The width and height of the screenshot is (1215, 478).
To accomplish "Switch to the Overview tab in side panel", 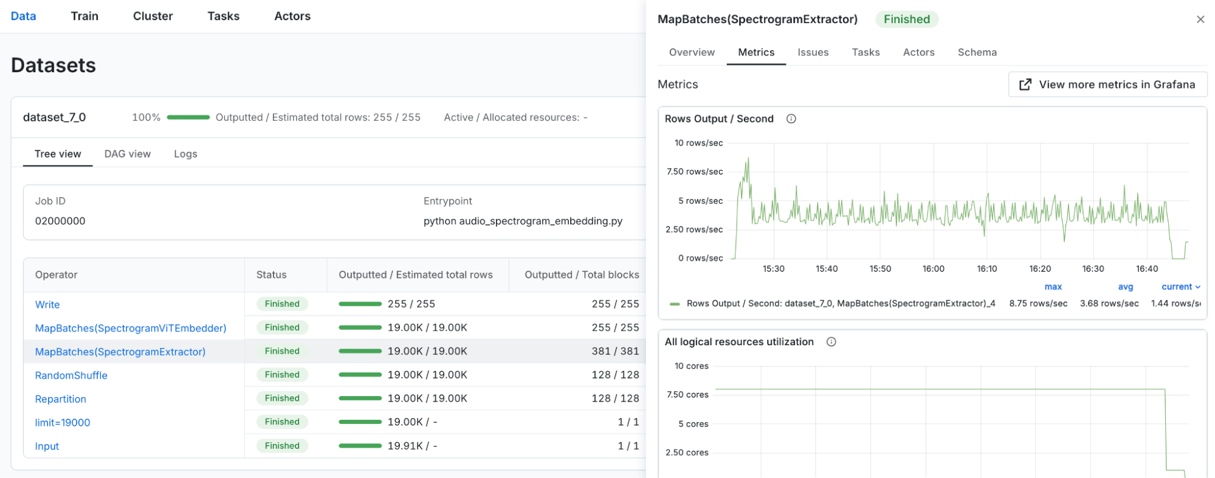I will [692, 52].
